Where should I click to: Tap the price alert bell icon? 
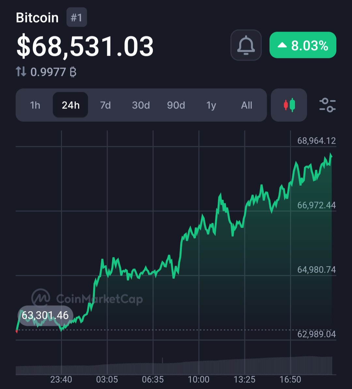tap(246, 45)
